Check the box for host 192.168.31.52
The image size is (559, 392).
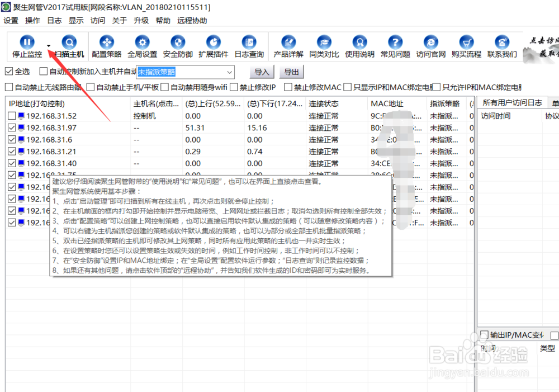point(12,116)
